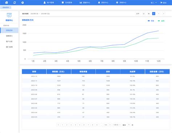172x133 pixels.
Task: Click the refresh icon in top bar
Action: click(x=15, y=3)
